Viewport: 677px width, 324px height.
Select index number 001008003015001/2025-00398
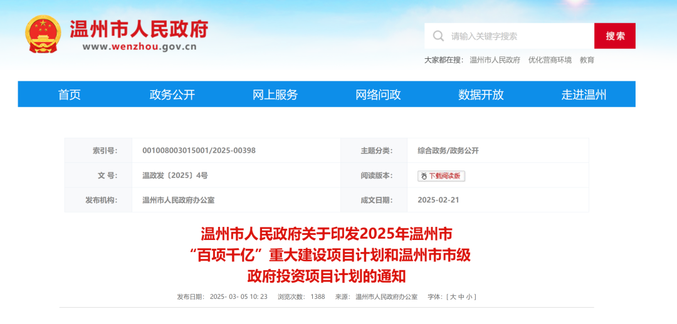click(x=199, y=150)
